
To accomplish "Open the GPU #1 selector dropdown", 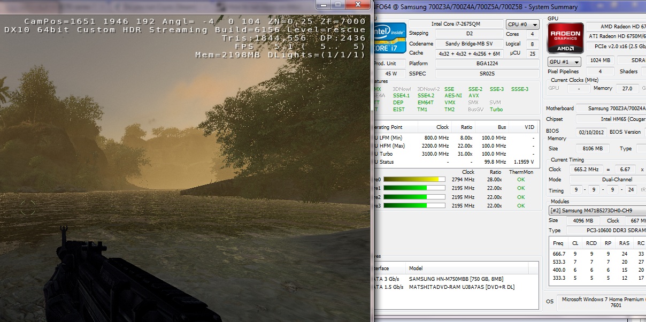I will tap(564, 62).
